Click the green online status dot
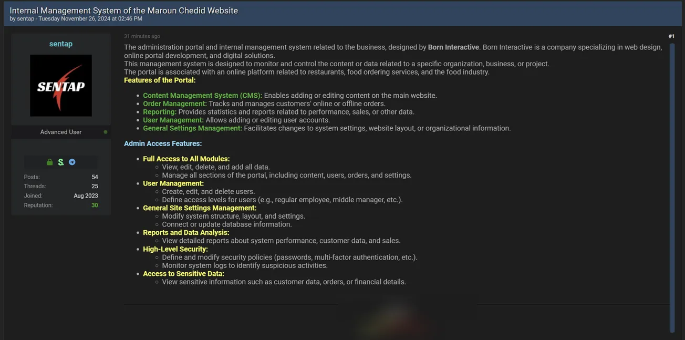Screen dimensions: 685x340 [106, 132]
